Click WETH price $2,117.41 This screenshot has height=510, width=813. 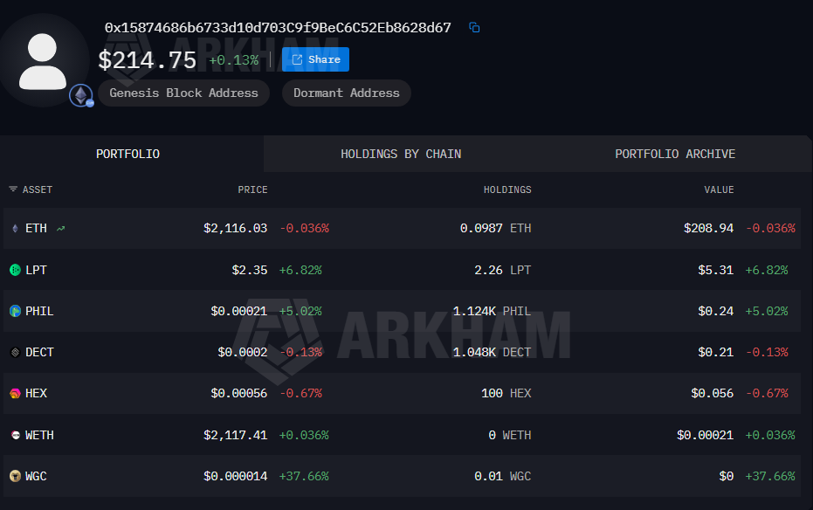pos(236,435)
